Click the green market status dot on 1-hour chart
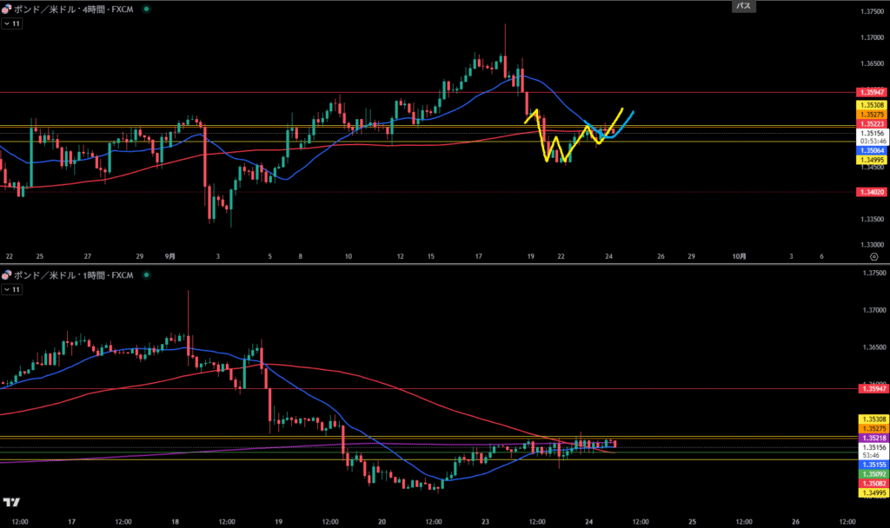 pos(145,275)
